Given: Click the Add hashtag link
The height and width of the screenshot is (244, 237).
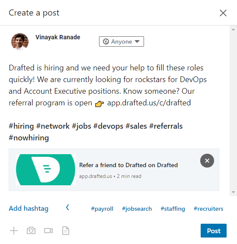Looking at the screenshot, I should [29, 209].
